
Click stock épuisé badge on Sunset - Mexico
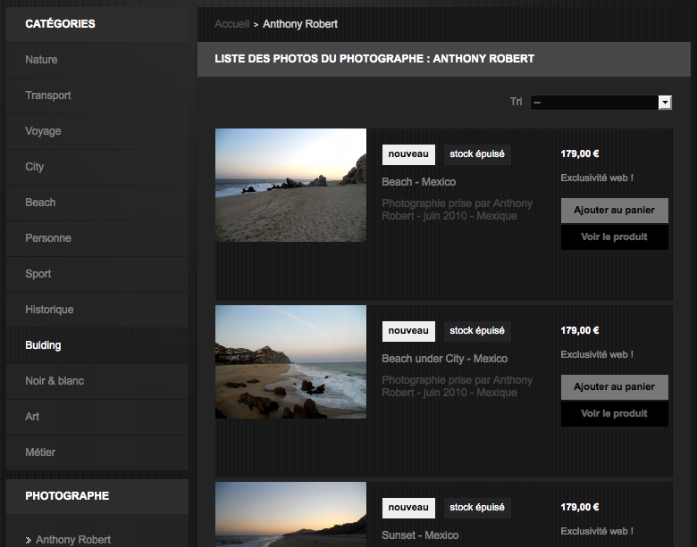click(x=477, y=508)
